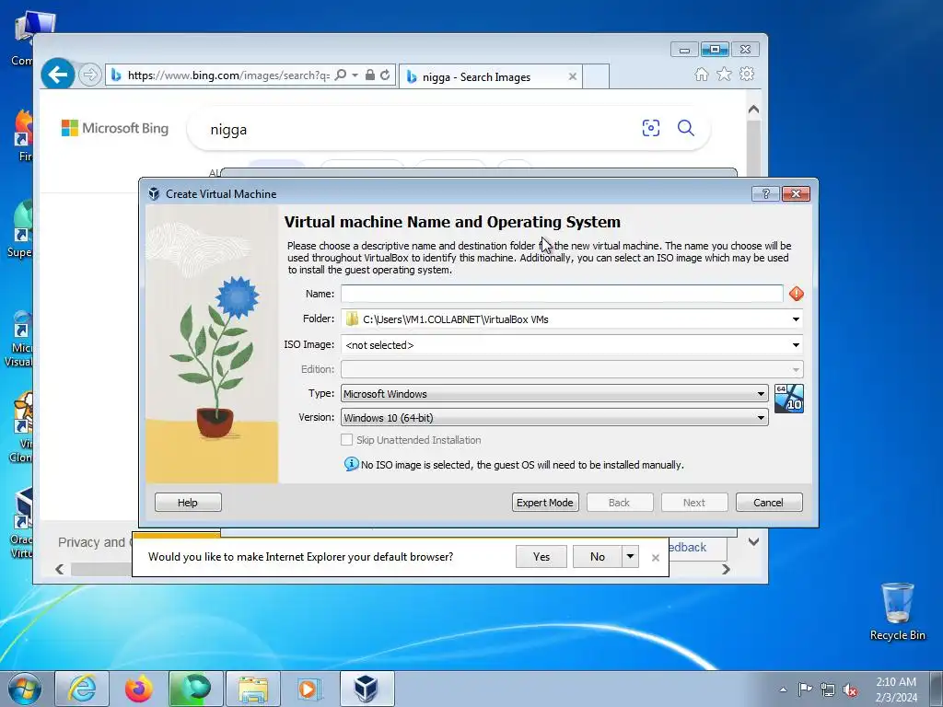Screen dimensions: 943x707
Task: Go back in Internet Explorer
Action: pyautogui.click(x=58, y=75)
